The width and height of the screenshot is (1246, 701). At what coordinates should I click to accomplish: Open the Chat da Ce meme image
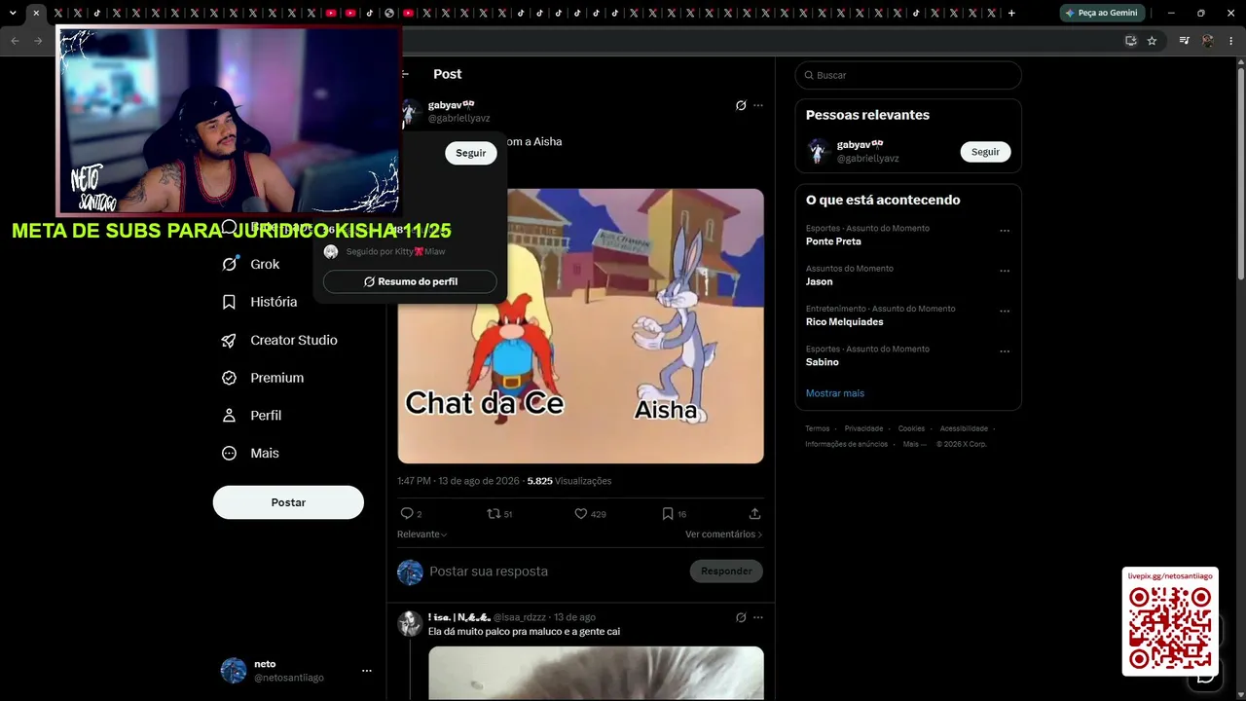(x=580, y=326)
